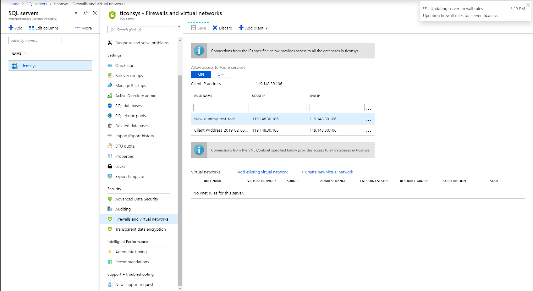Viewport: 533px width, 291px height.
Task: Click the ticonsys SQL server icon in list
Action: [14, 66]
